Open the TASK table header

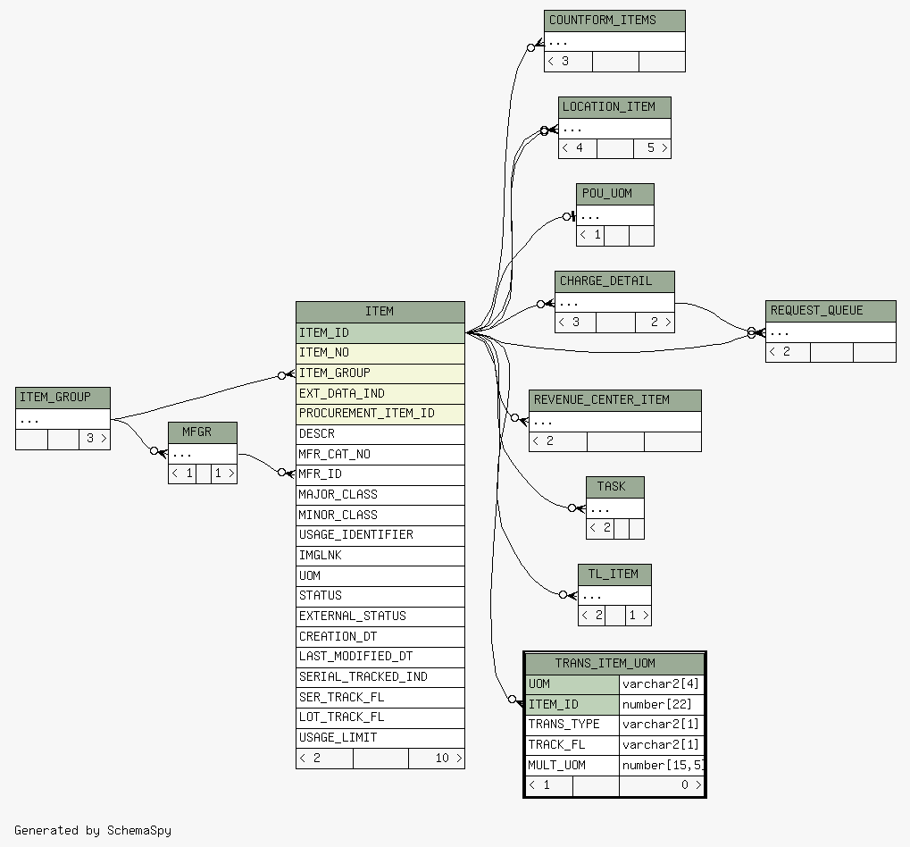pyautogui.click(x=615, y=487)
